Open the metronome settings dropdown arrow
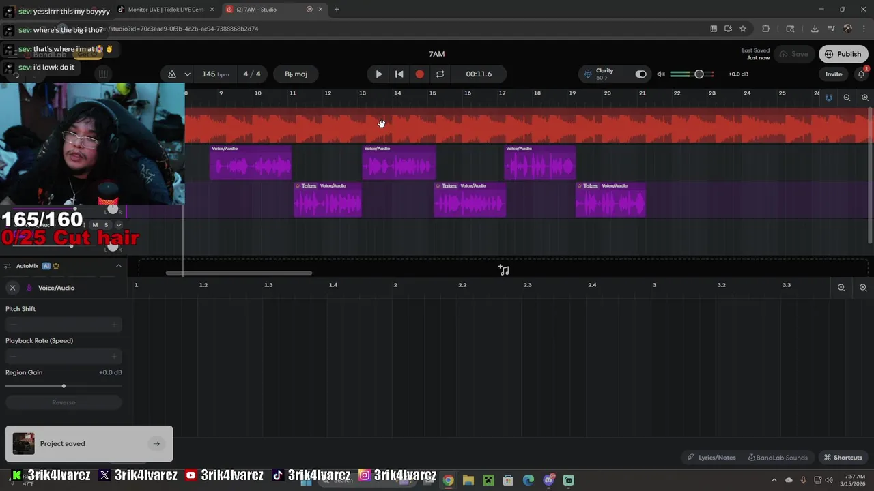 click(187, 74)
